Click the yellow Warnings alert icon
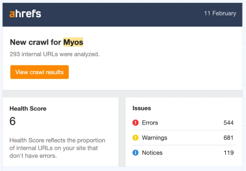246x171 pixels. click(136, 138)
